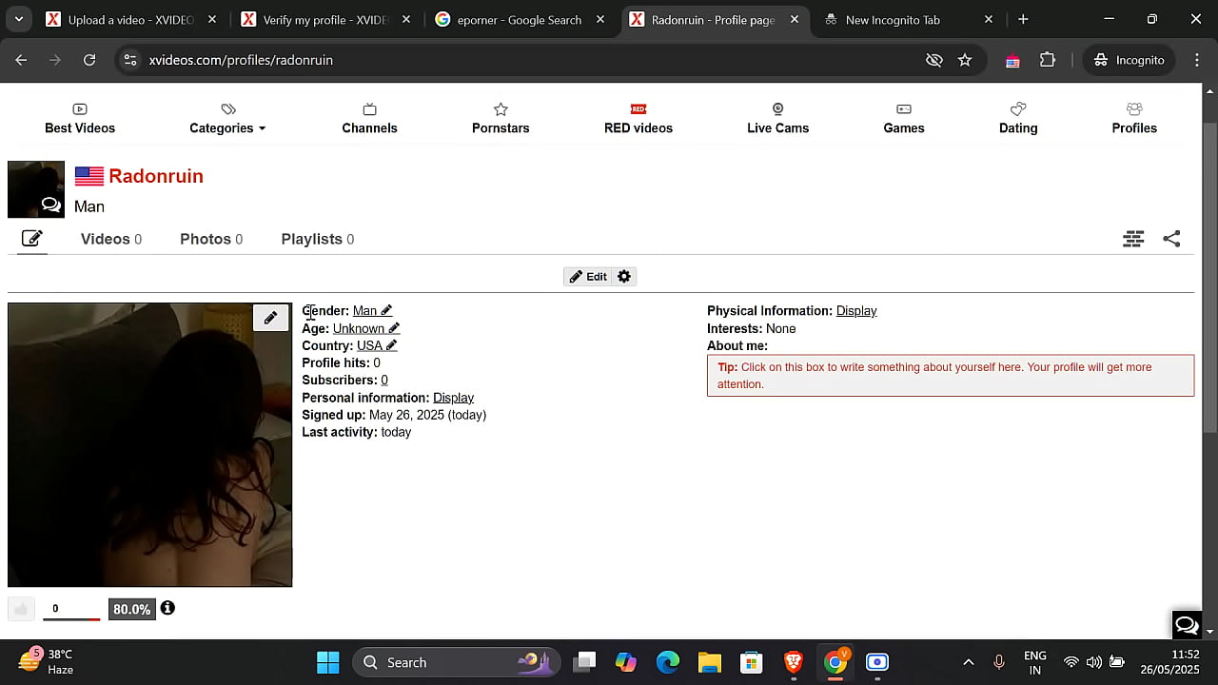Image resolution: width=1218 pixels, height=685 pixels.
Task: Click the share icon on profile bar
Action: pyautogui.click(x=1171, y=239)
